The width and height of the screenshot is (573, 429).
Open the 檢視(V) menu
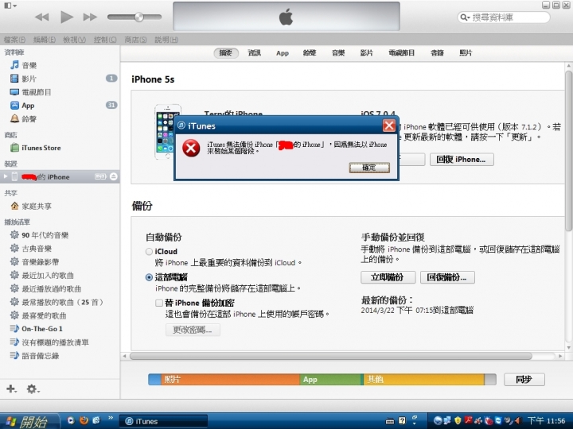(x=74, y=40)
